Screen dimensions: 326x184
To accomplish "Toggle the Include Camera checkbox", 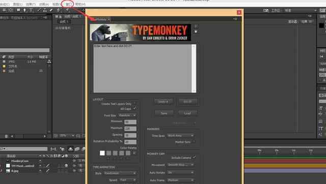I will [x=194, y=158].
